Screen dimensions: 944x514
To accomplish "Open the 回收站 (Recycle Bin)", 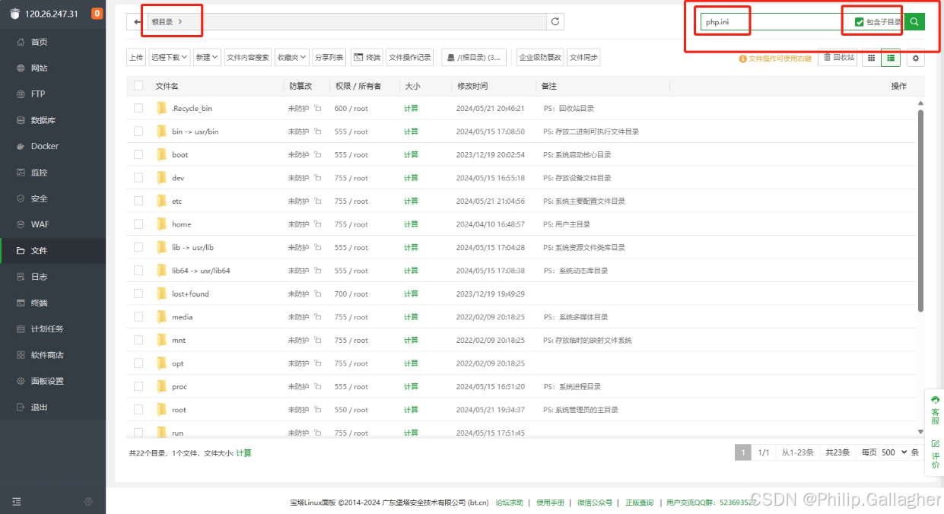I will pos(837,57).
